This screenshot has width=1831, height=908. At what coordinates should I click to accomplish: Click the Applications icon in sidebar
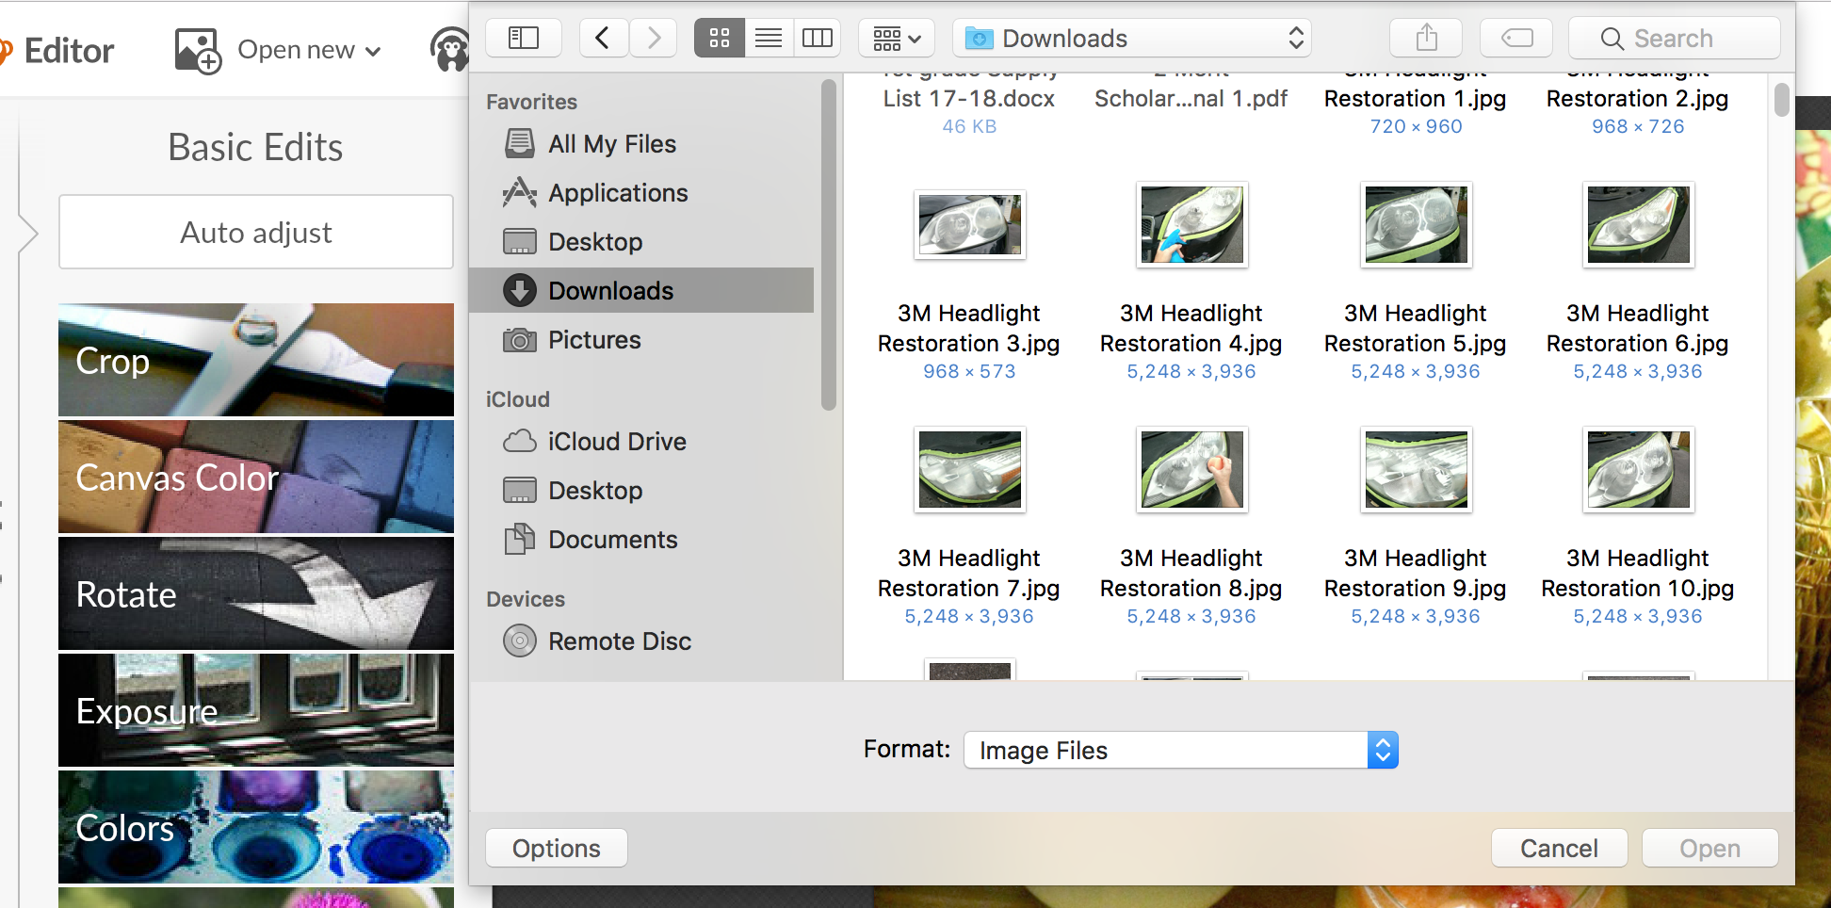[x=520, y=192]
